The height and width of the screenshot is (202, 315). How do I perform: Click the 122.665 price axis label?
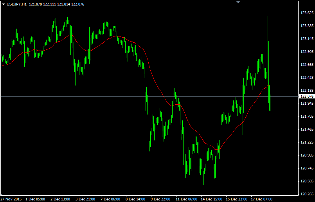pos(307,65)
